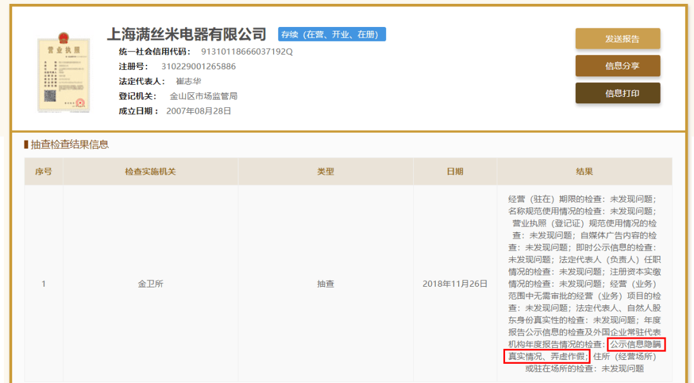Screen dimensions: 694x383
Task: Open 信息分享 sharing option
Action: (x=618, y=66)
